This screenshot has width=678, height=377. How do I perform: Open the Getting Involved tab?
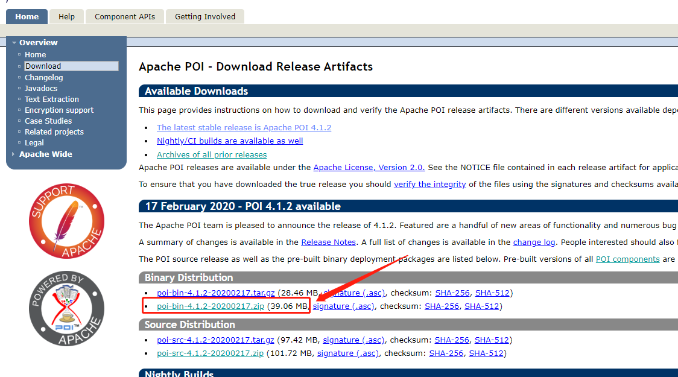(205, 16)
